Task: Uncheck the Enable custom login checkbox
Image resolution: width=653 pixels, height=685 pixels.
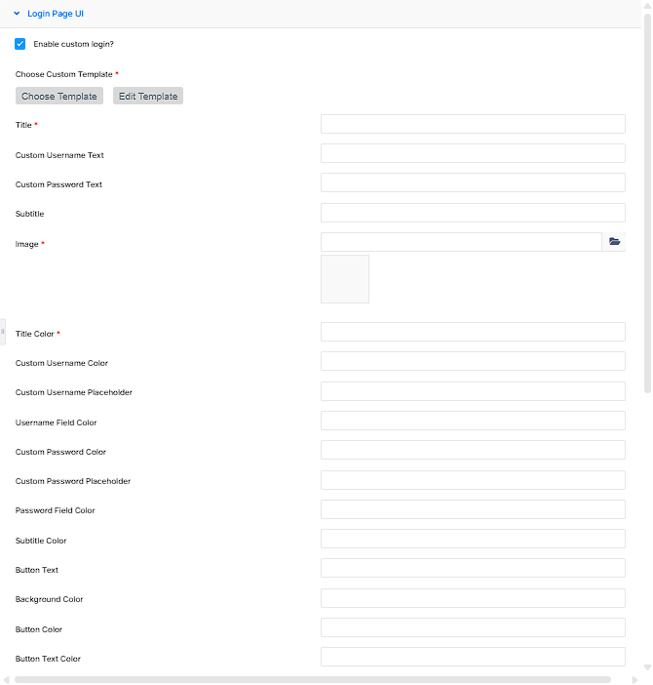Action: point(20,44)
